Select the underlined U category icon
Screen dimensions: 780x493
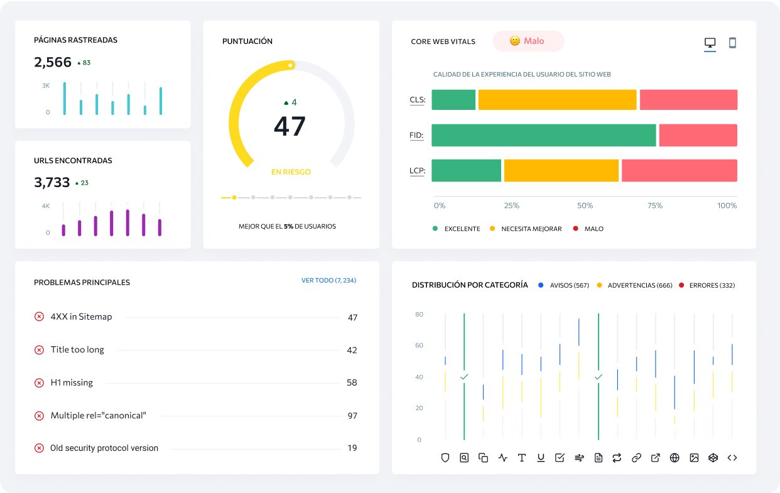click(541, 458)
